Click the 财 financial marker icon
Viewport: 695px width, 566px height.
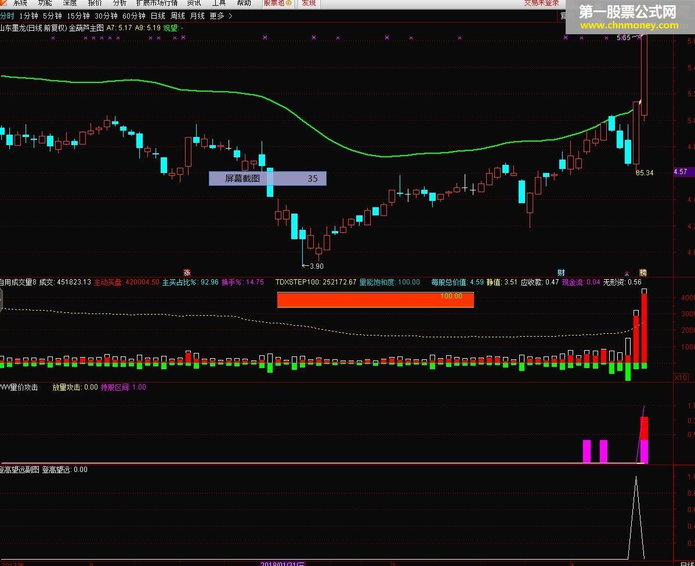pyautogui.click(x=561, y=272)
